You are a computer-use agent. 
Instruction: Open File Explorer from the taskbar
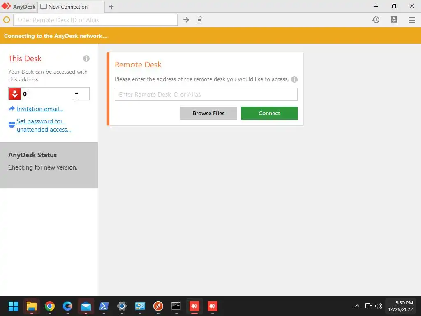click(x=31, y=306)
